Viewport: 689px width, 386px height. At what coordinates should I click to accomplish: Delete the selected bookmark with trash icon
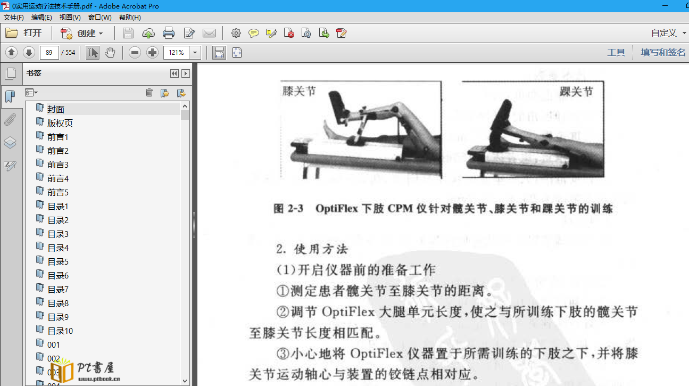150,93
